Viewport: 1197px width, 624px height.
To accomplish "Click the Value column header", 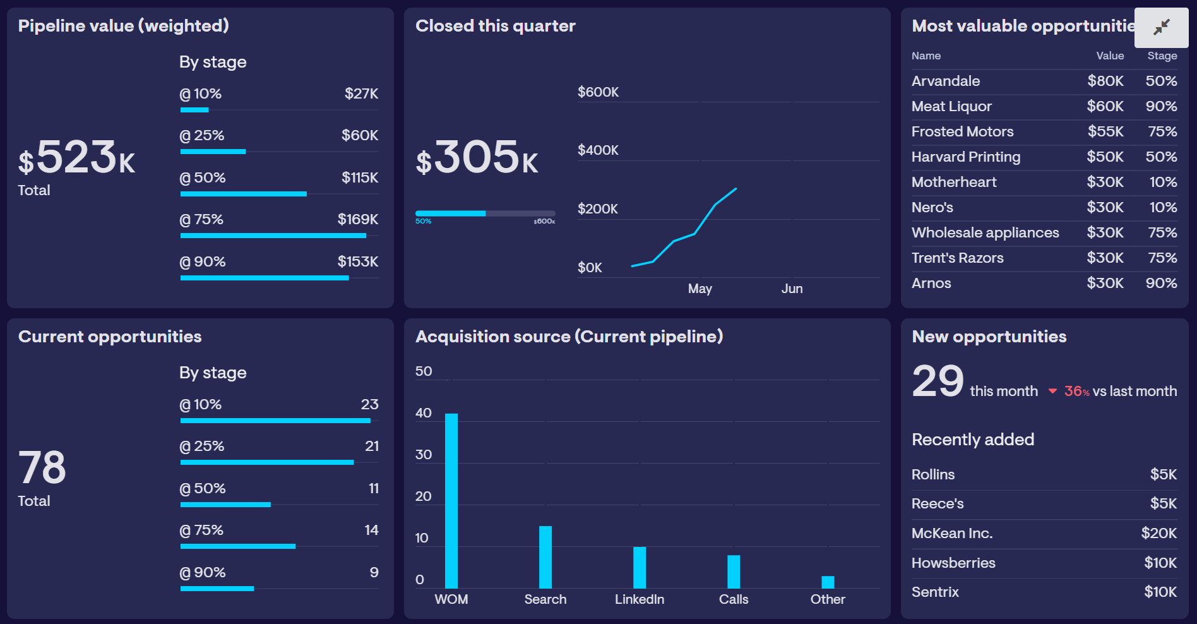I will [x=1111, y=56].
